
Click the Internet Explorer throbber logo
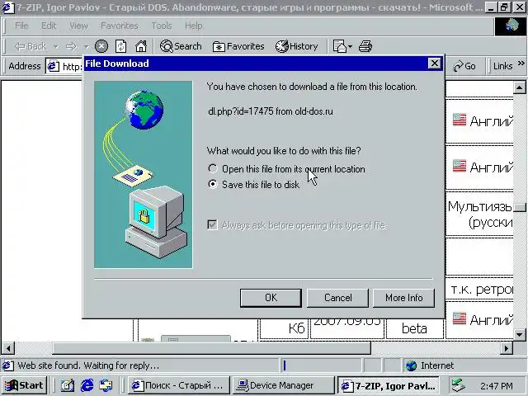click(x=511, y=26)
